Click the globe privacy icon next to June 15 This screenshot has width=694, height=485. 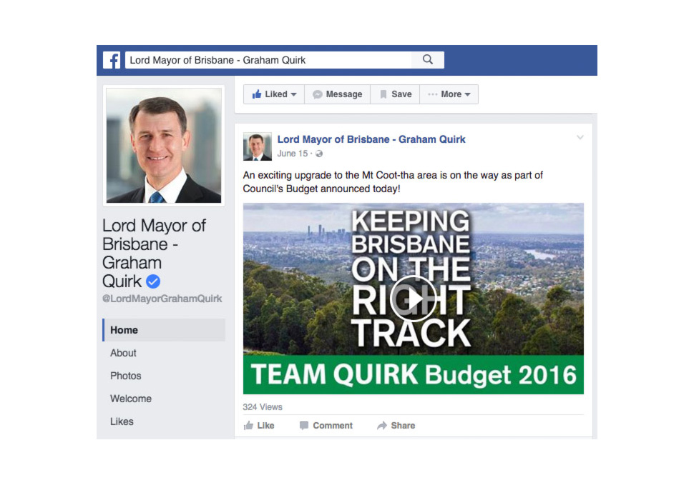(x=318, y=154)
